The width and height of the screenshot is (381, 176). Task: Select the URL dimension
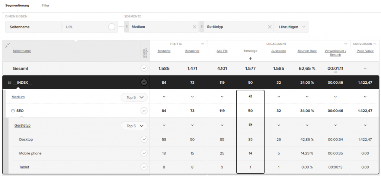(x=70, y=27)
